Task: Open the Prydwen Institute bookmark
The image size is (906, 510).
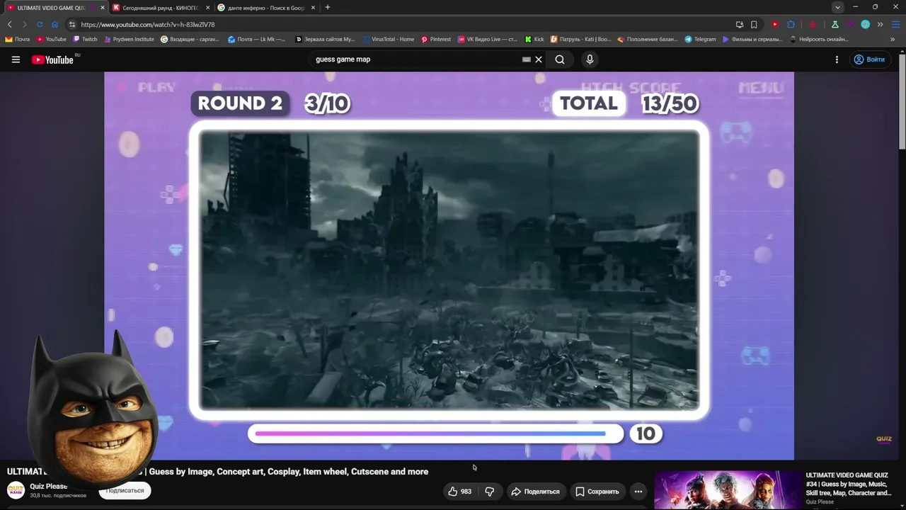Action: click(x=129, y=40)
